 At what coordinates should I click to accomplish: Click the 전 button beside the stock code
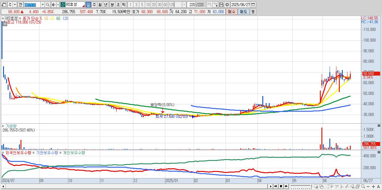(20, 5)
